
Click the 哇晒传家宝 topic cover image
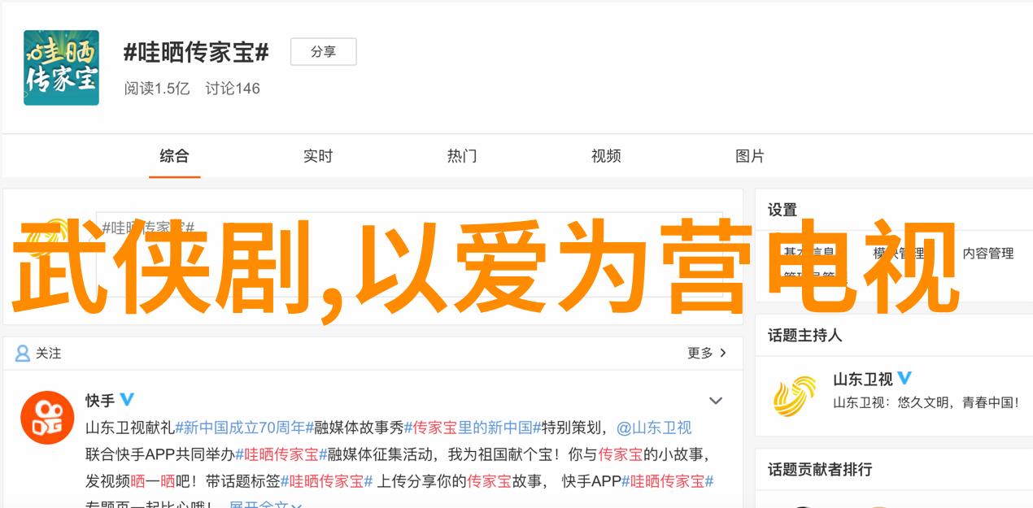pyautogui.click(x=61, y=67)
